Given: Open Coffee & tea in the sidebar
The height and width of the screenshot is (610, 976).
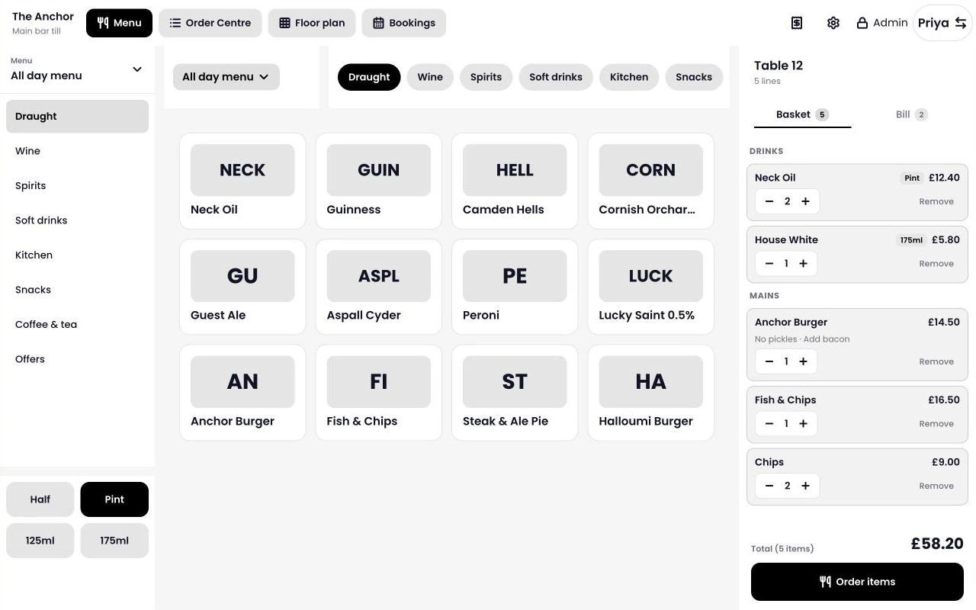Looking at the screenshot, I should click(77, 325).
